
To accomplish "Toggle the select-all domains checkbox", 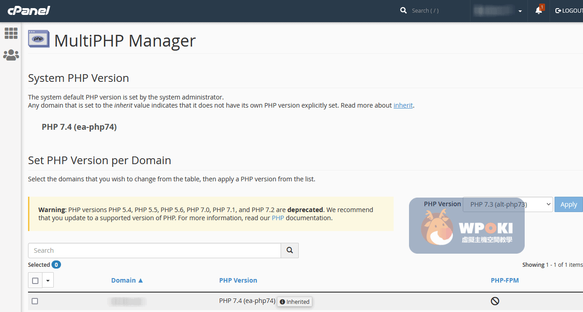I will pyautogui.click(x=35, y=280).
